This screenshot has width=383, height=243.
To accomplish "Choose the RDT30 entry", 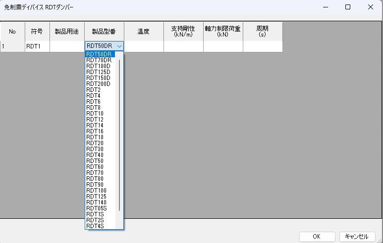I will pyautogui.click(x=100, y=149).
